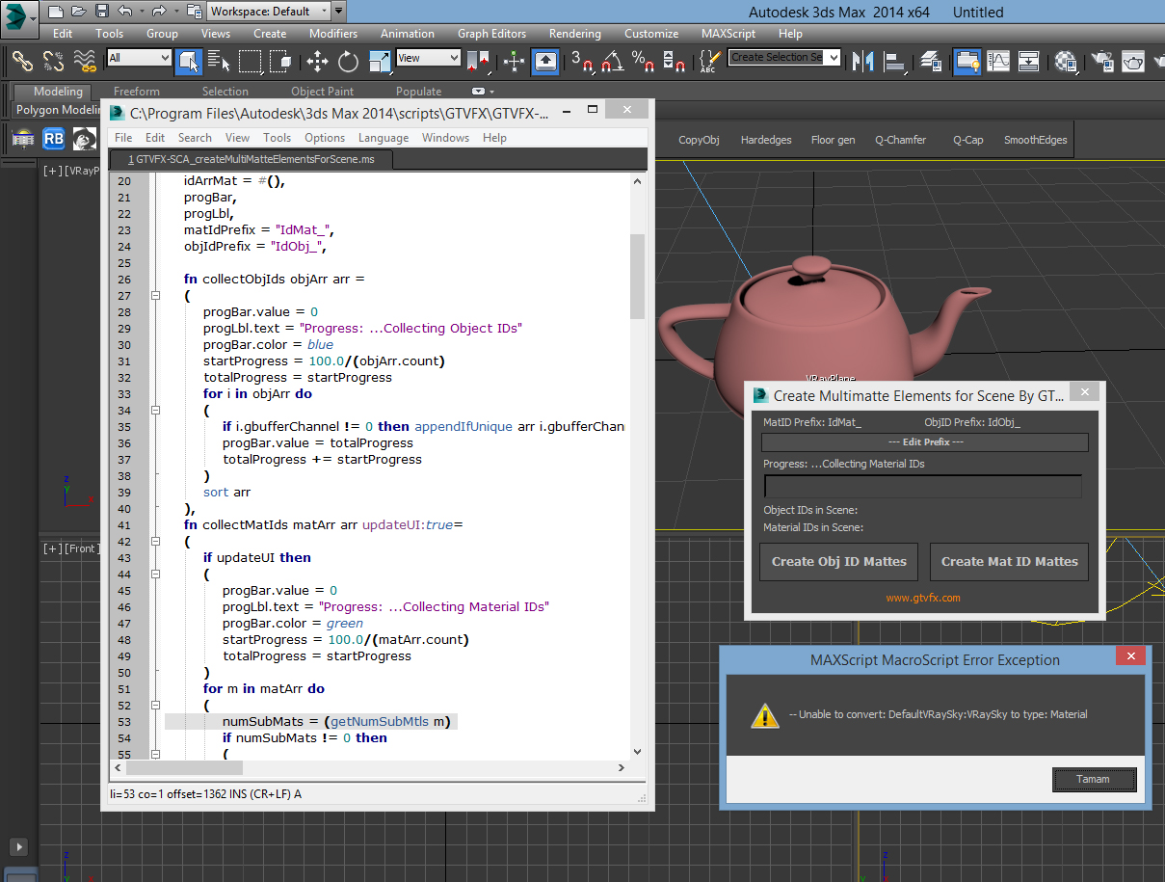
Task: Dismiss the error with the Tamam button
Action: (1093, 780)
